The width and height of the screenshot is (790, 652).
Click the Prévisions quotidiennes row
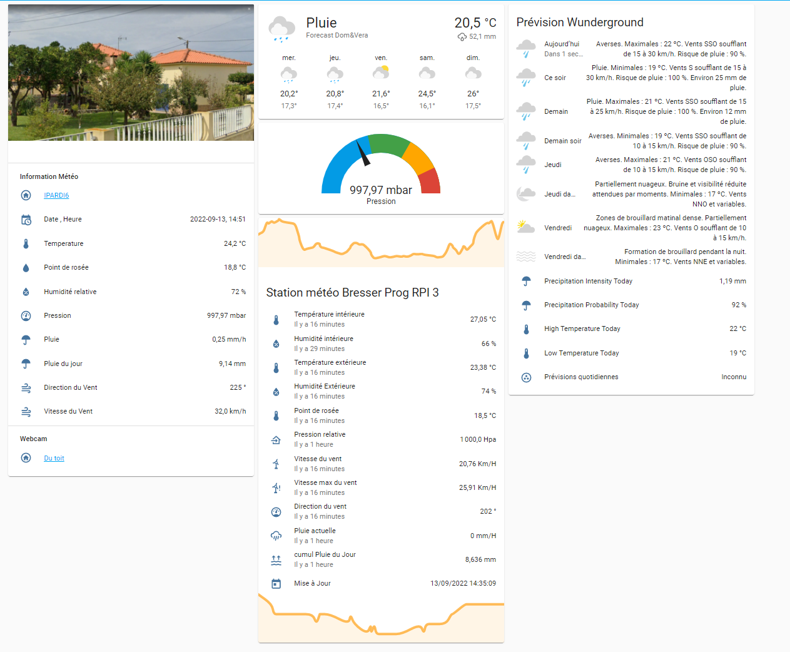pyautogui.click(x=630, y=377)
